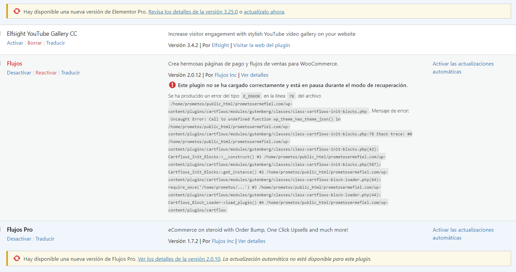Viewport: 516px width, 272px height.
Task: Click Traducir under Elfsight YouTube Gallery CC
Action: (x=56, y=43)
